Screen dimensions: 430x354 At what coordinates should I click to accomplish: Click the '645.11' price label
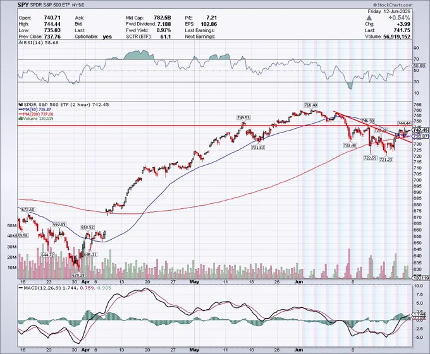(90, 255)
